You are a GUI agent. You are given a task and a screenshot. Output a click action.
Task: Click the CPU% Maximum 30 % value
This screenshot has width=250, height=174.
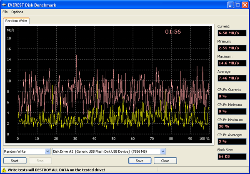(x=232, y=127)
